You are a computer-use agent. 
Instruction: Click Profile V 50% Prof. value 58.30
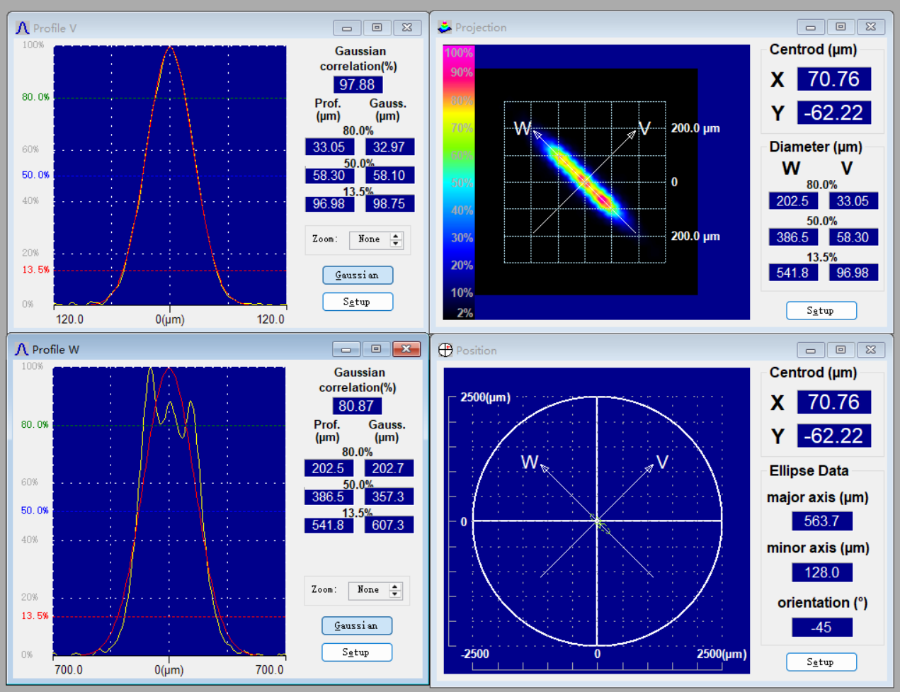point(329,175)
